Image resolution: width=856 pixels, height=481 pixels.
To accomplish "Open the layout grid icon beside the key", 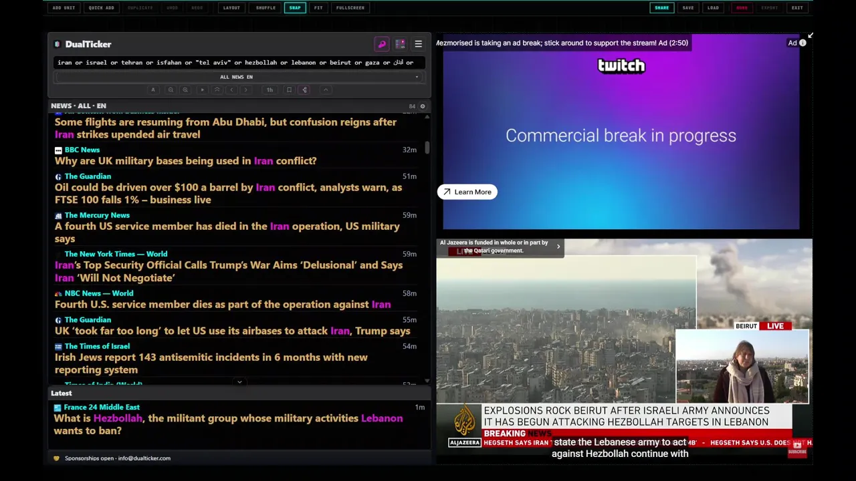I will [x=400, y=44].
